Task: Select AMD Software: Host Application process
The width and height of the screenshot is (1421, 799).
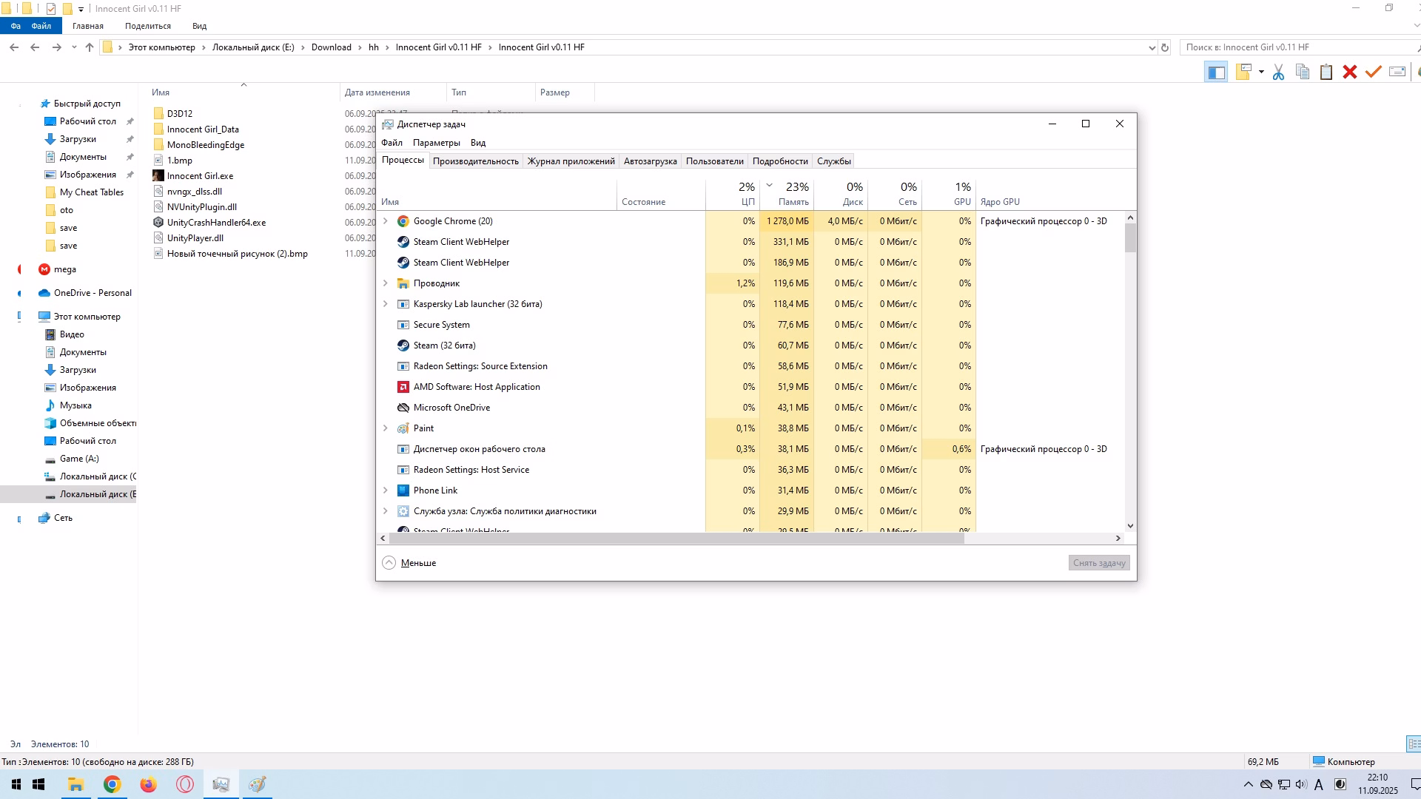Action: 750,387
